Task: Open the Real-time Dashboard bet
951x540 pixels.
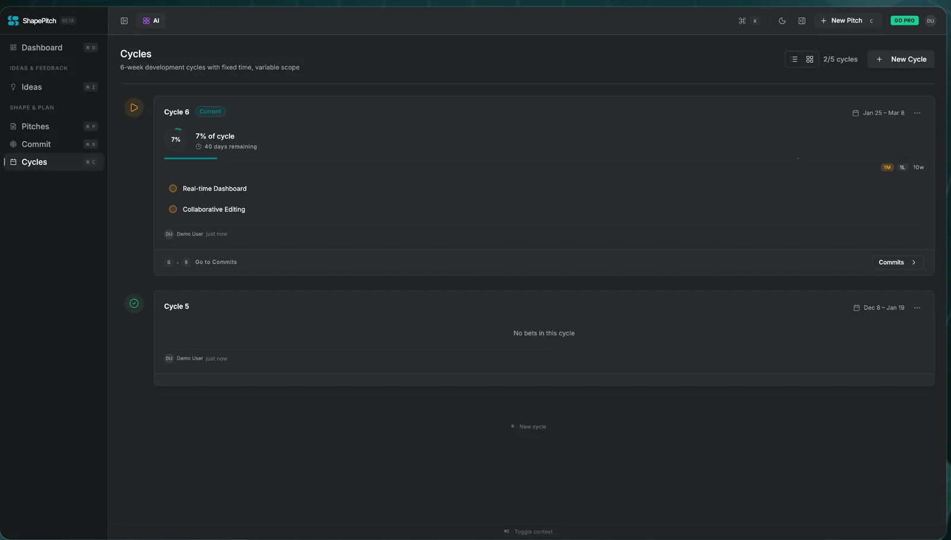Action: tap(215, 189)
